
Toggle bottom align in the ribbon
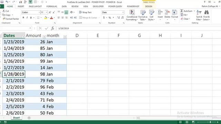pyautogui.click(x=66, y=12)
